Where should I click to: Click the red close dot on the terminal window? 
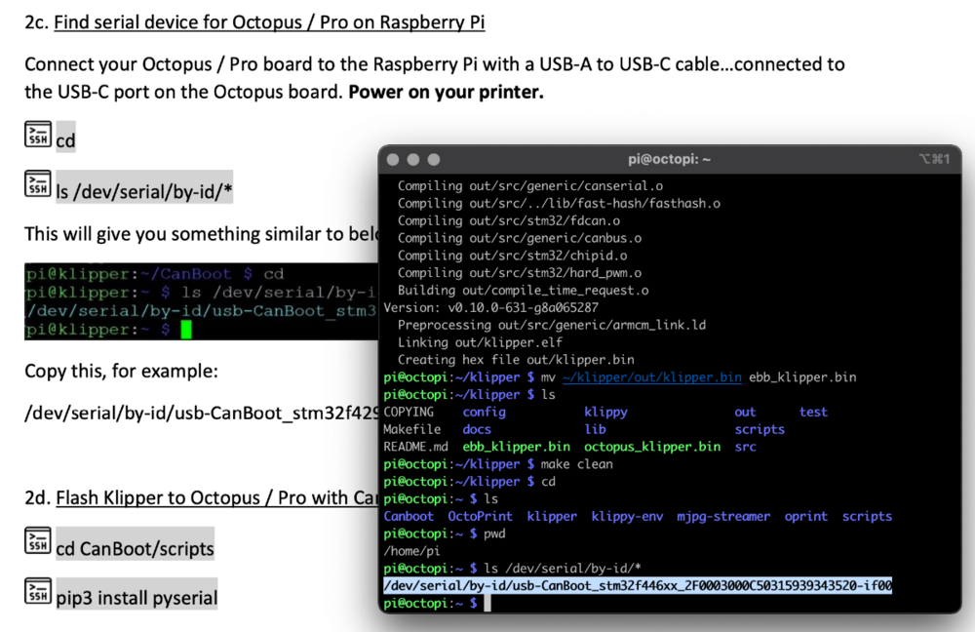point(393,159)
